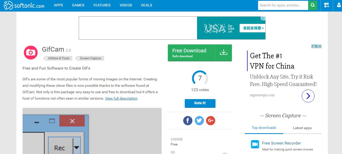Share on Facebook
342x154 pixels.
pyautogui.click(x=188, y=121)
